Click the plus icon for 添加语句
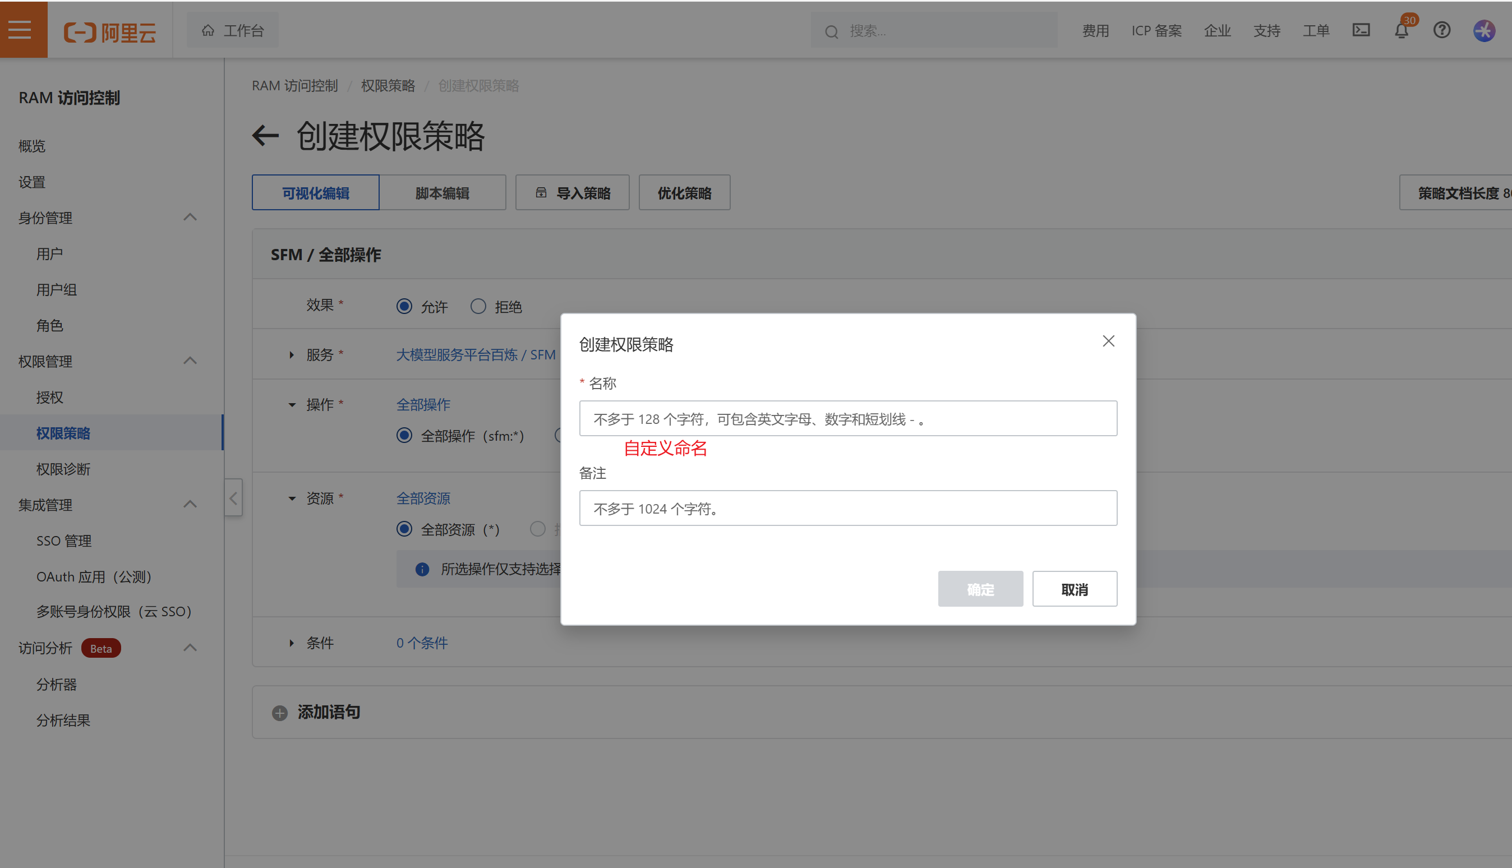 coord(280,713)
